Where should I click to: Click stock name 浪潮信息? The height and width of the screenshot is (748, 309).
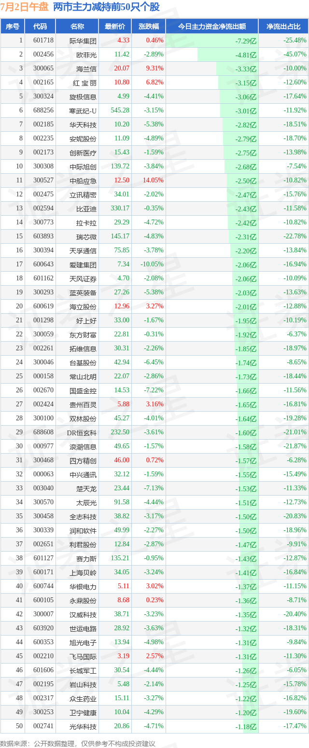tap(83, 447)
